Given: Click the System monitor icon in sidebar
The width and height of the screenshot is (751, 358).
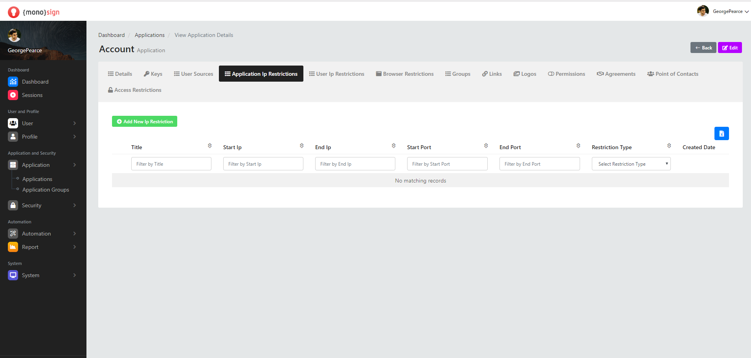Looking at the screenshot, I should 13,275.
